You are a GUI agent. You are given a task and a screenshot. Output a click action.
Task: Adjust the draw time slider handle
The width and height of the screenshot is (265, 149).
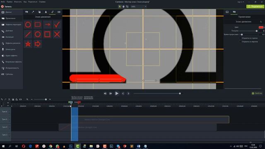pos(242,34)
